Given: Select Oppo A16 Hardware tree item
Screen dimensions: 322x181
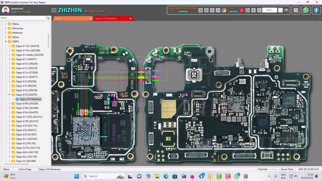Looking at the screenshot, I should [x=30, y=99].
